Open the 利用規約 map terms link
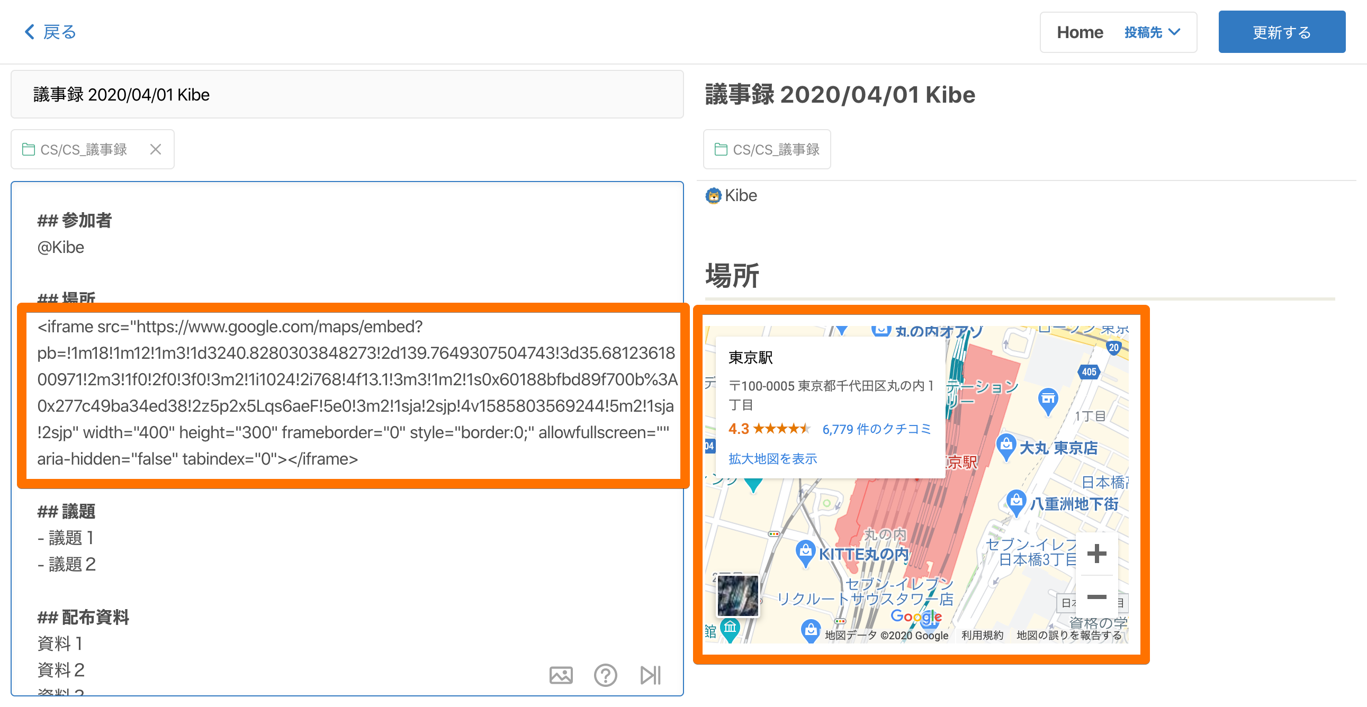This screenshot has height=707, width=1367. coord(982,635)
